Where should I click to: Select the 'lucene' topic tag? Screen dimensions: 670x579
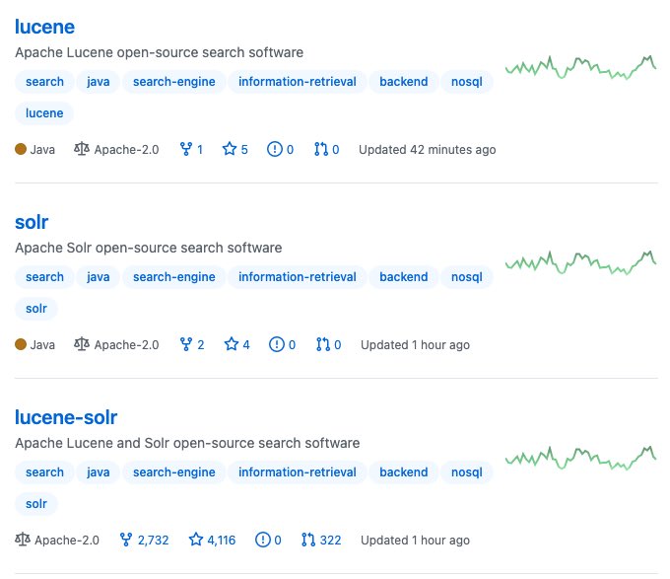coord(44,113)
